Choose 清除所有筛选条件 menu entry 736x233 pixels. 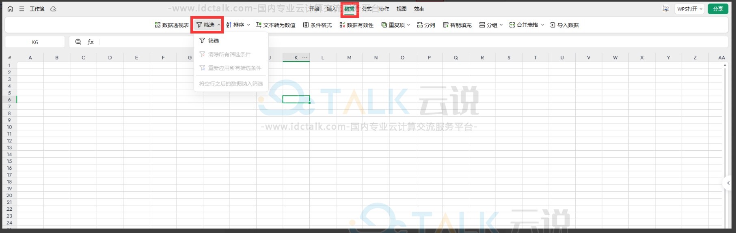tap(231, 54)
